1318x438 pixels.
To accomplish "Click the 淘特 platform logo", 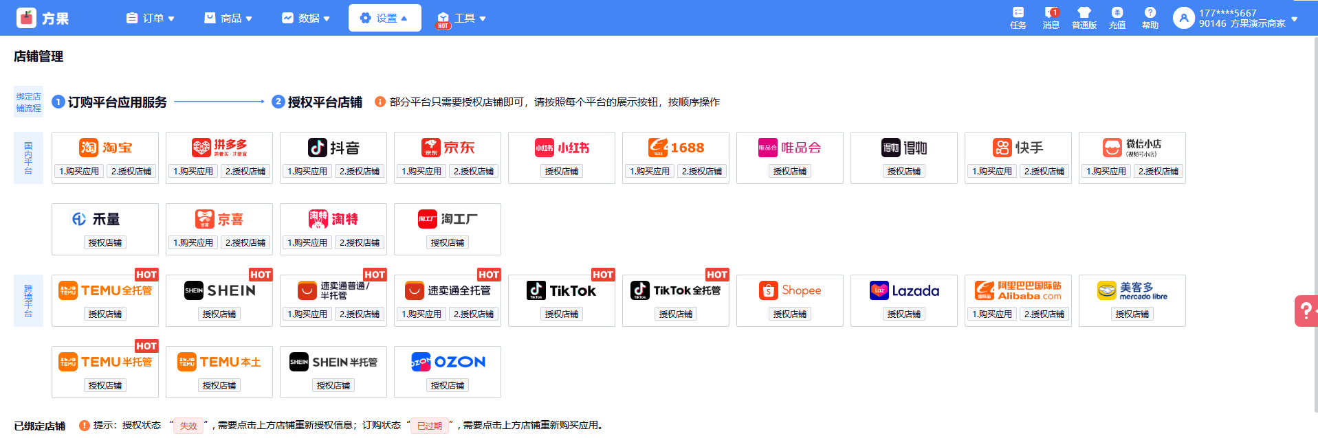I will 333,219.
